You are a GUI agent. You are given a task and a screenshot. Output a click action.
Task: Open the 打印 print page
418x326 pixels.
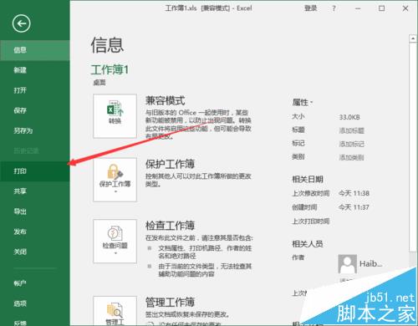point(35,171)
